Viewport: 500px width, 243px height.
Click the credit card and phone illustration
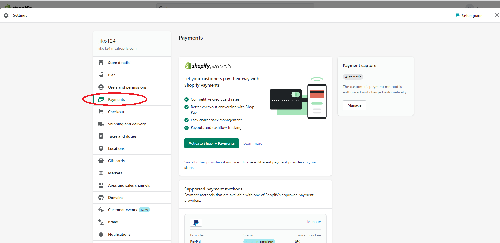(298, 98)
